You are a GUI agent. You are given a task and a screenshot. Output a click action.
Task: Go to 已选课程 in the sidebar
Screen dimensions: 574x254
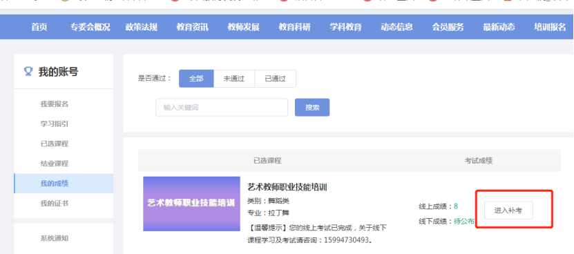54,144
